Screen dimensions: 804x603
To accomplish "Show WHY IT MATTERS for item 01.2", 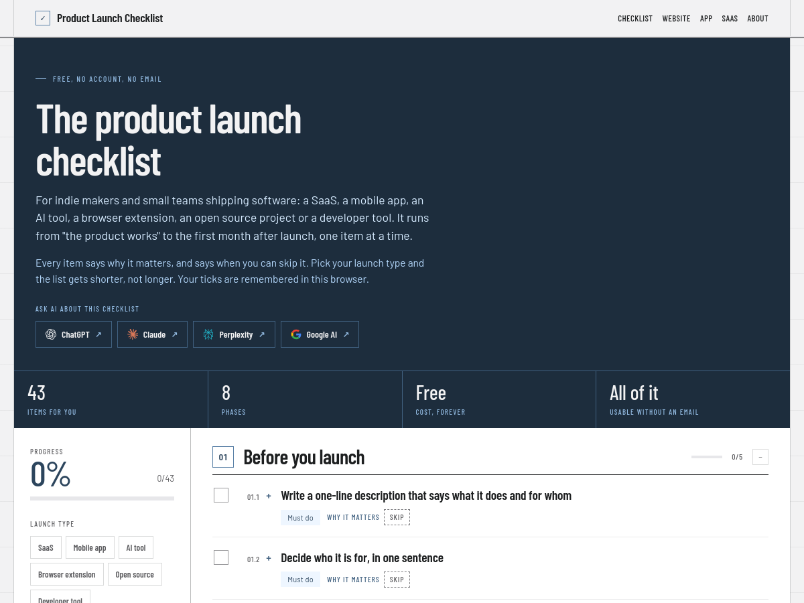I will click(353, 580).
